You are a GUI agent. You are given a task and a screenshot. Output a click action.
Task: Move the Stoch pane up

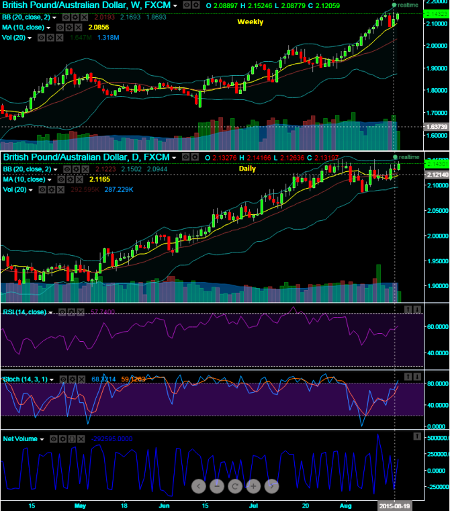click(408, 377)
